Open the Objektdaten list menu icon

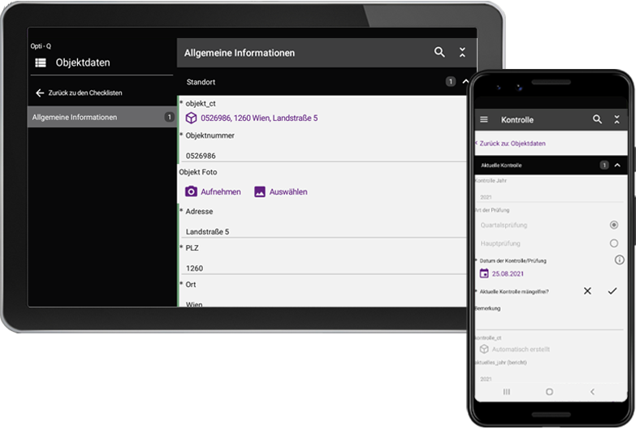pyautogui.click(x=40, y=62)
